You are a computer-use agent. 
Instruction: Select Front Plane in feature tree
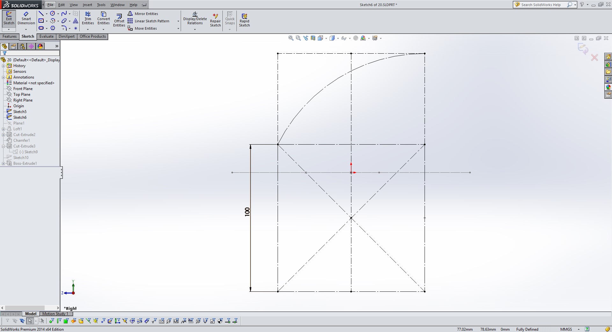coord(19,89)
